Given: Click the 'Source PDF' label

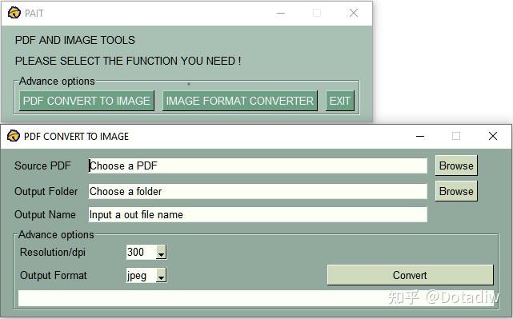Looking at the screenshot, I should point(42,165).
